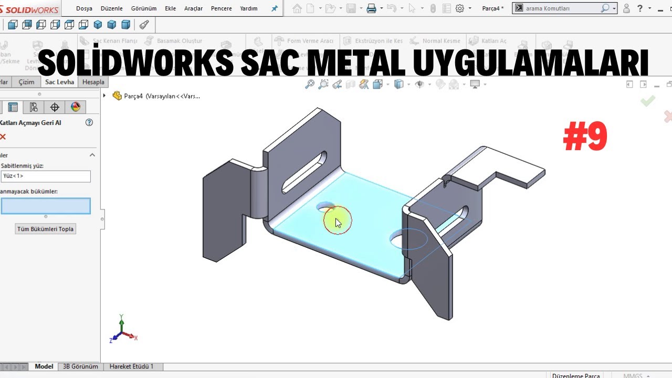Expand the View Settings monitor dropdown arrow

coord(485,85)
